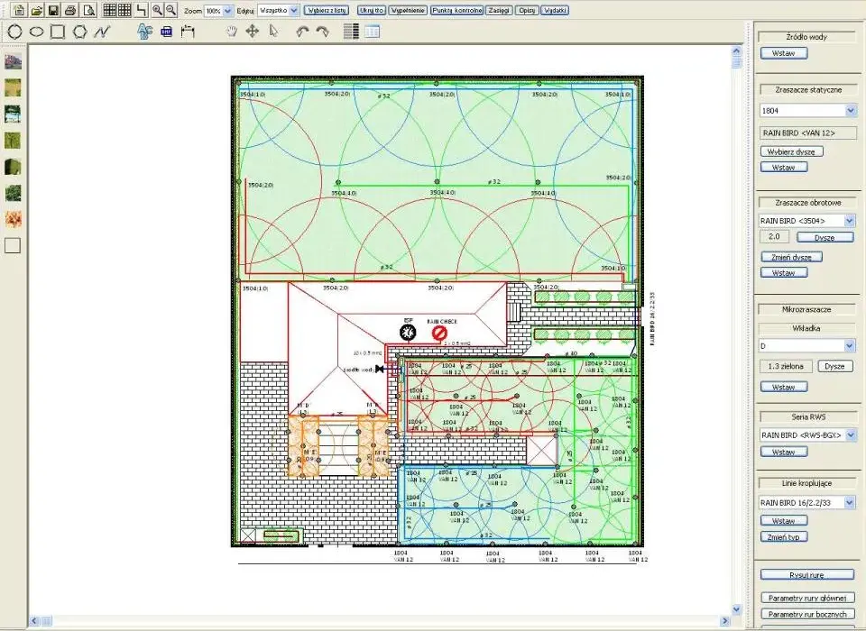Image resolution: width=866 pixels, height=631 pixels.
Task: Activate the four-arrow move tool
Action: tap(252, 32)
